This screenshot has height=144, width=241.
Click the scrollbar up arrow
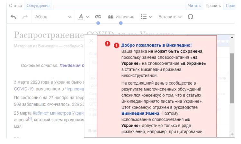tap(232, 37)
